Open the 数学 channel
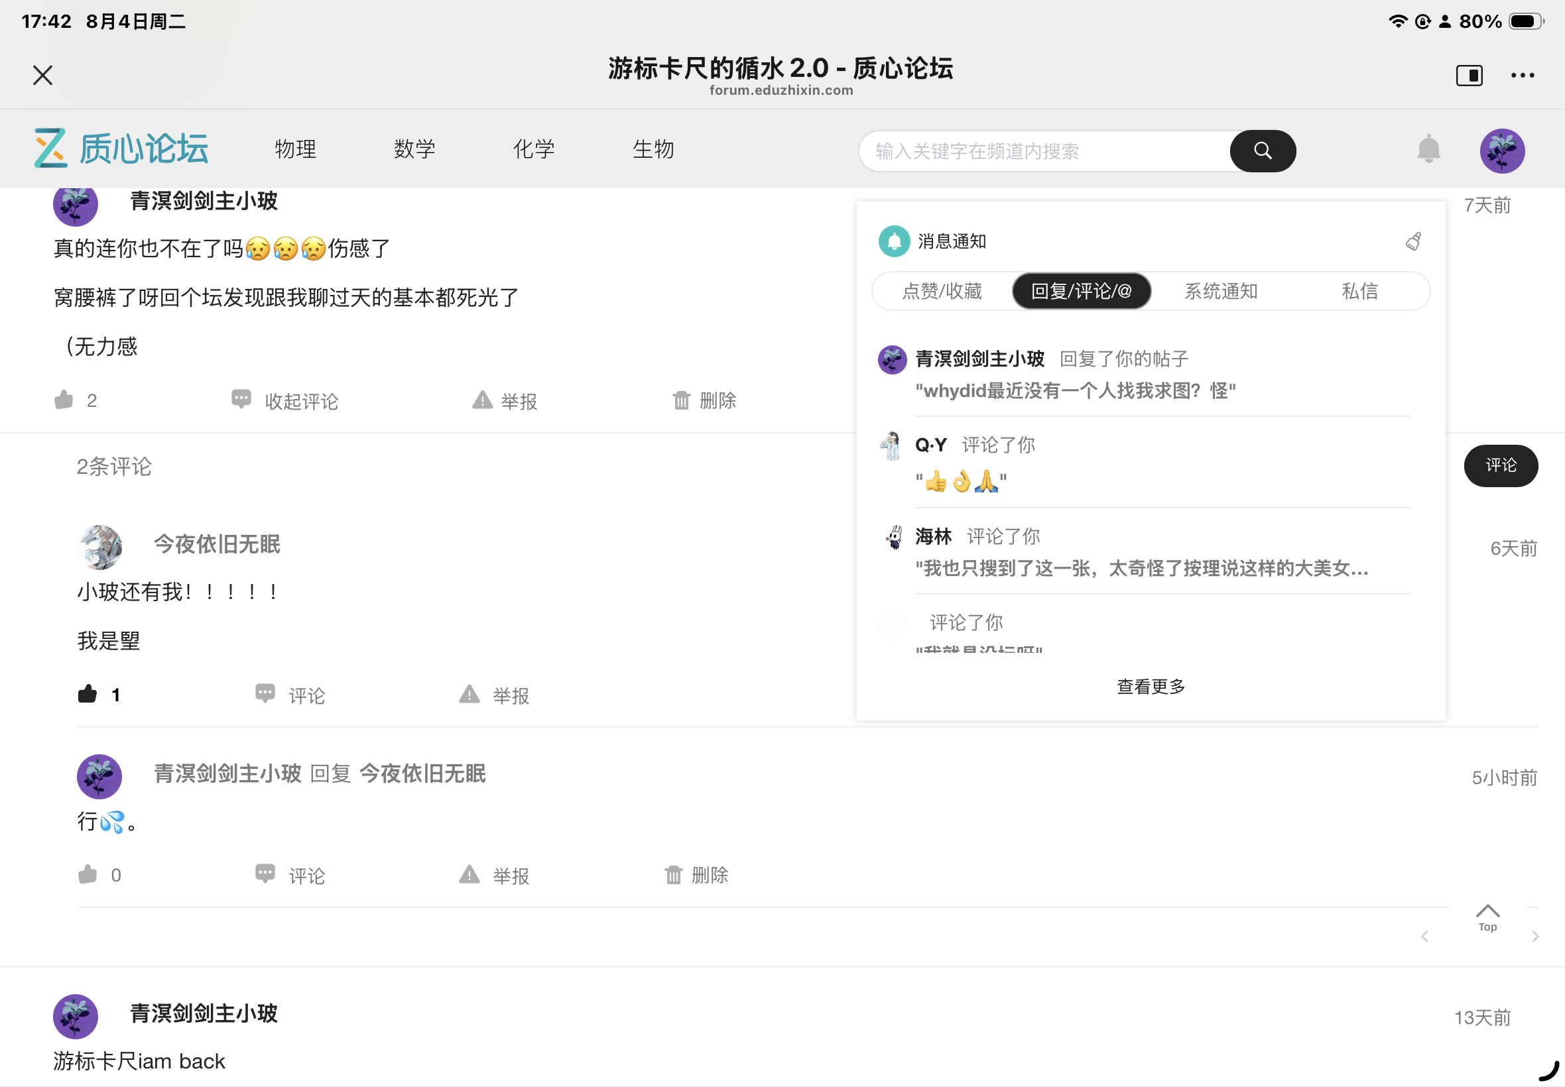This screenshot has height=1087, width=1565. [415, 149]
